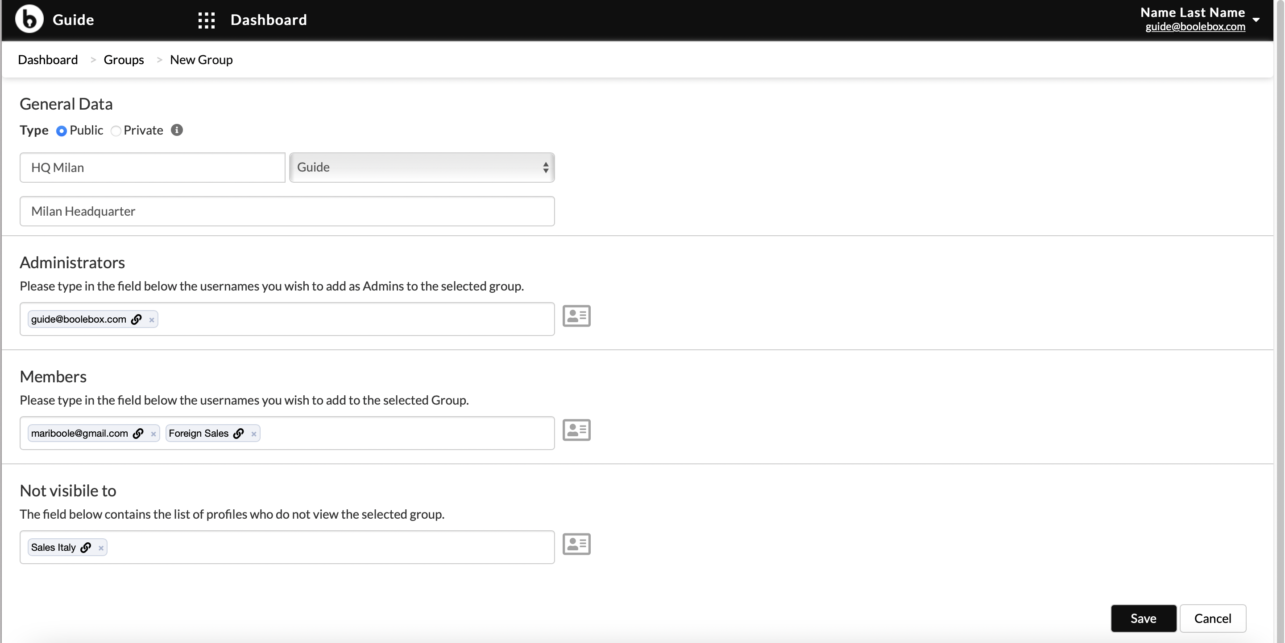Click the Members heading
Viewport: 1285px width, 643px height.
click(x=54, y=377)
